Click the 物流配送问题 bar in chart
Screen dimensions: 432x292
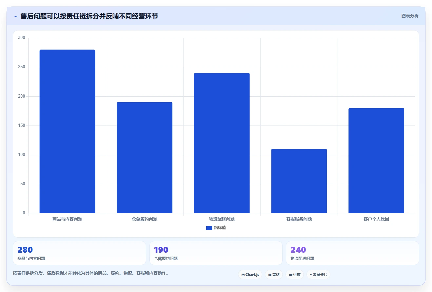coord(222,143)
